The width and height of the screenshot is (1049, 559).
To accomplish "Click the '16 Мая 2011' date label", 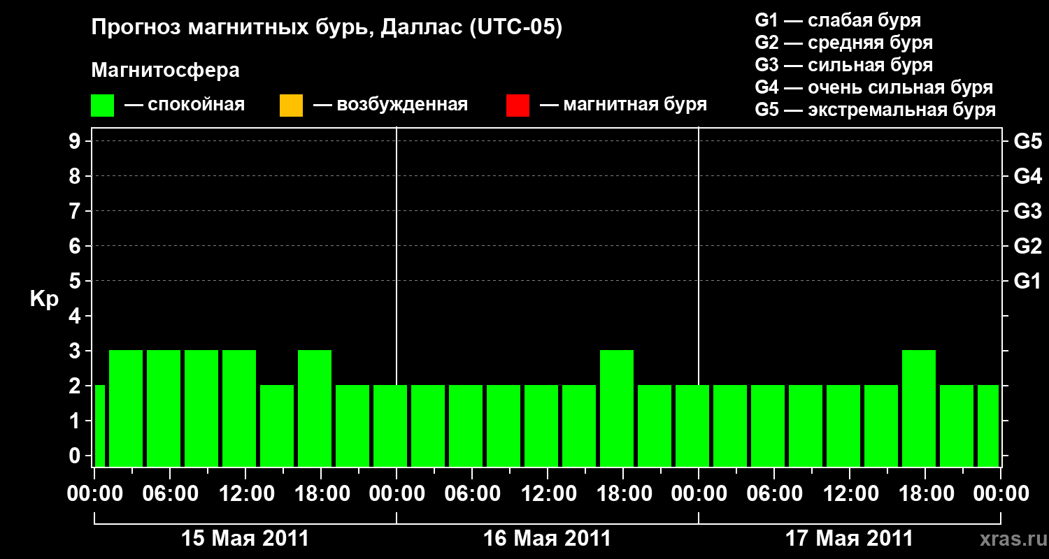I will point(547,539).
